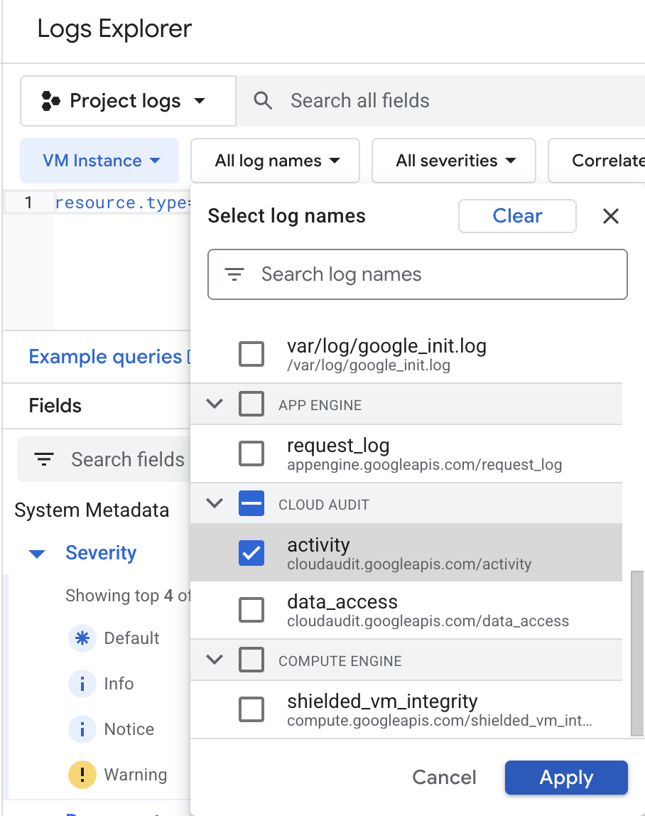
Task: Check the var/log/google_init.log checkbox
Action: (x=251, y=355)
